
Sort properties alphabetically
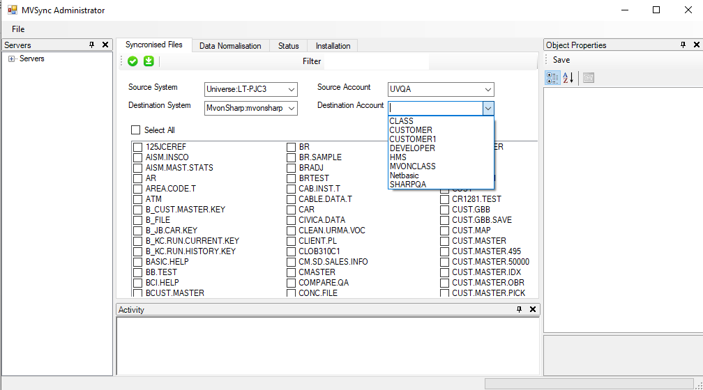[x=568, y=78]
